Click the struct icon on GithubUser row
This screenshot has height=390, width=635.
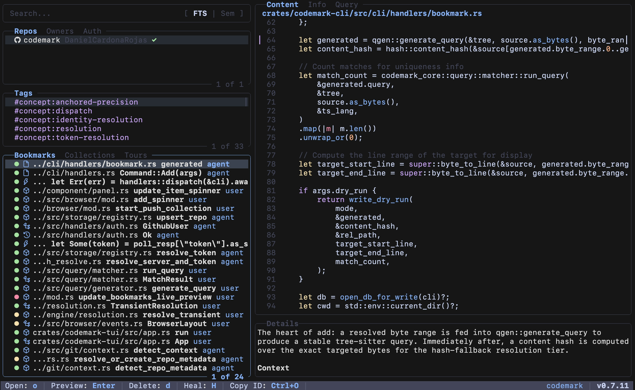[x=26, y=226]
